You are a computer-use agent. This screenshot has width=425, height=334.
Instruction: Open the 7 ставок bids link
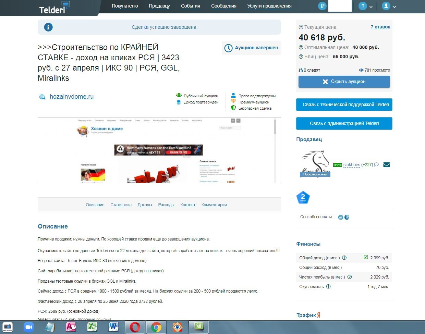point(380,27)
